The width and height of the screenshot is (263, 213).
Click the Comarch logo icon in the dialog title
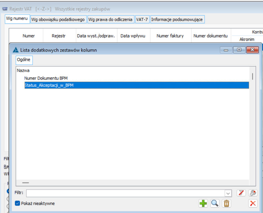pos(16,50)
